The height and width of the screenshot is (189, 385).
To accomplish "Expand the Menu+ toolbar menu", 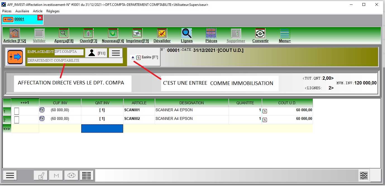I will click(x=285, y=34).
